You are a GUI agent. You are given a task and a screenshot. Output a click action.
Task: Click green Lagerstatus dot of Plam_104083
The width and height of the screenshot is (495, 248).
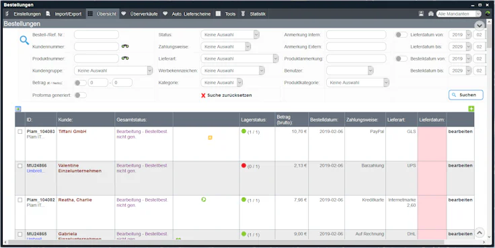(243, 132)
